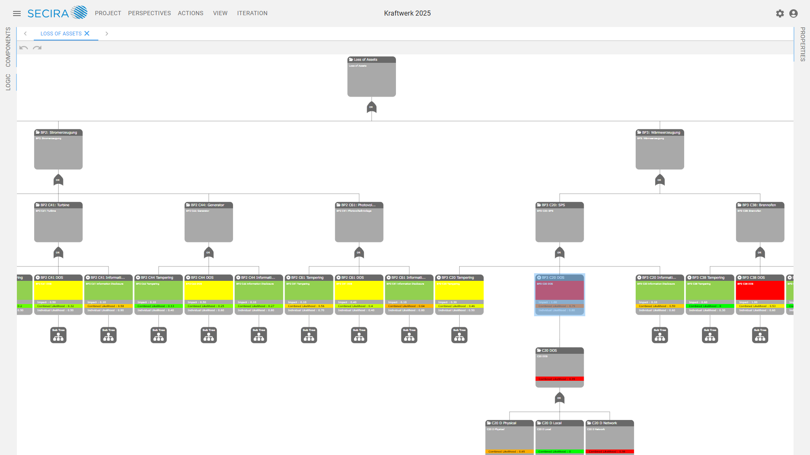
Task: Open the settings gear in the top bar
Action: (x=780, y=13)
